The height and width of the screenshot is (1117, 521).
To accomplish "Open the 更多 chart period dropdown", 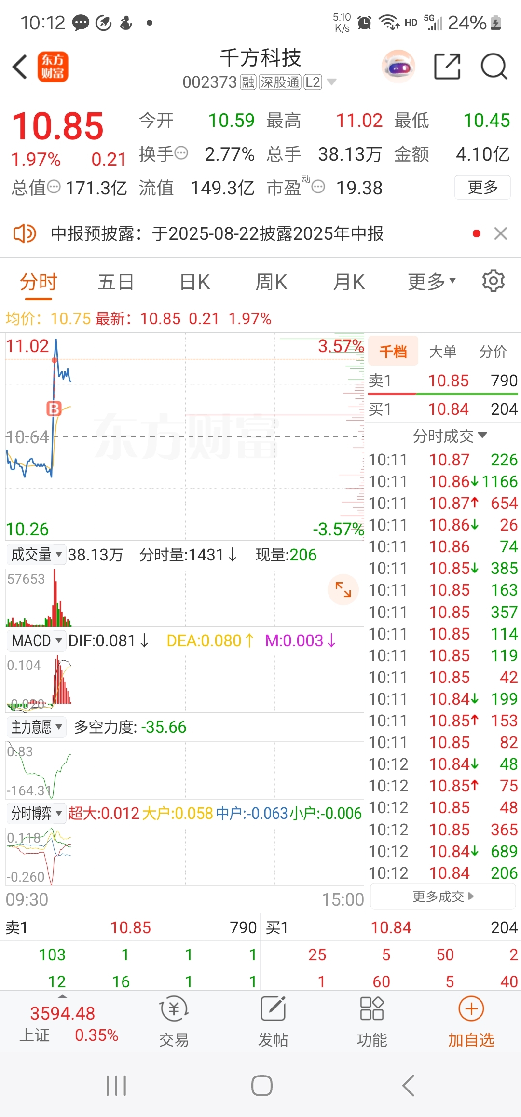I will [432, 282].
